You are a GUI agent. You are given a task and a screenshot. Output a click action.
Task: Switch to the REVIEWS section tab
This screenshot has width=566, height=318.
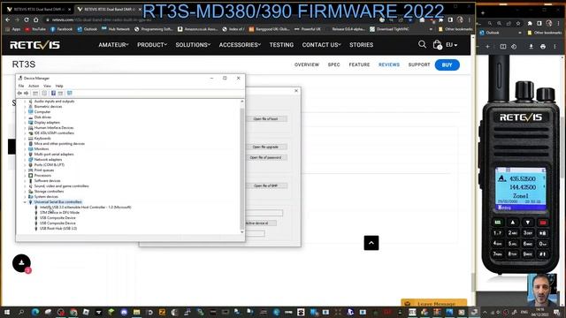click(389, 64)
